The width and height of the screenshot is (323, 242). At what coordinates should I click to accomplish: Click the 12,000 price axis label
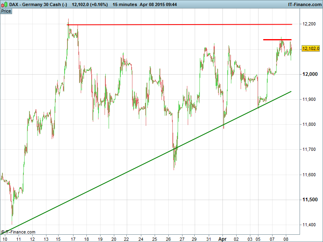coord(310,74)
